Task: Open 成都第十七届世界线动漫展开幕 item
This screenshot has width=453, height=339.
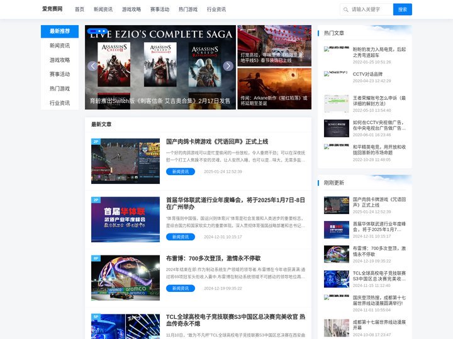Action: 379,325
